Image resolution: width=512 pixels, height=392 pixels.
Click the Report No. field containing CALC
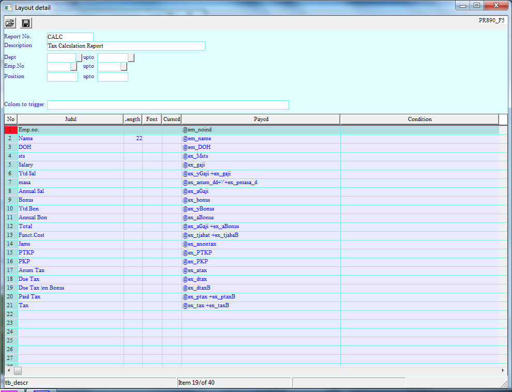(x=70, y=37)
